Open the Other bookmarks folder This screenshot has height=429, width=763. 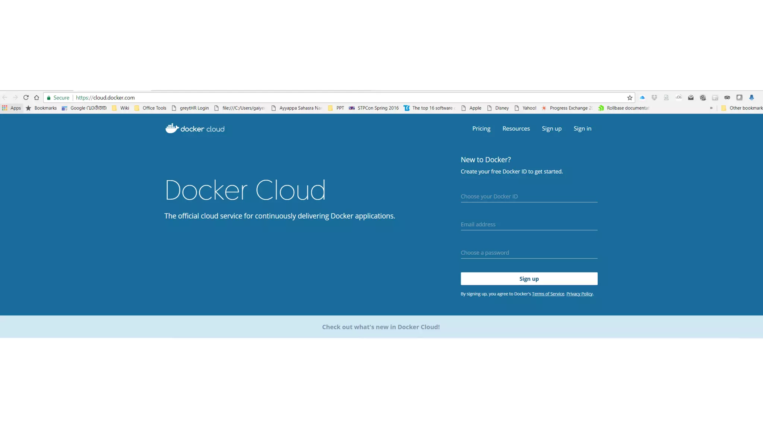(x=742, y=108)
